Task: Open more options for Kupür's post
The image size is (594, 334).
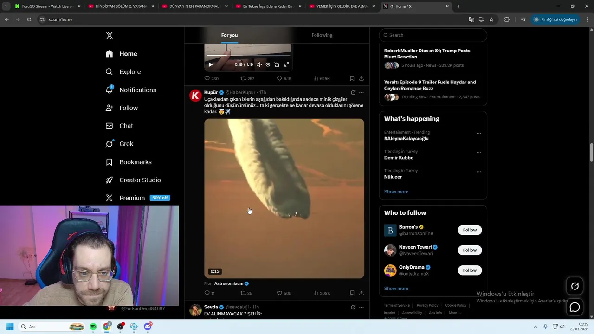Action: 362,93
